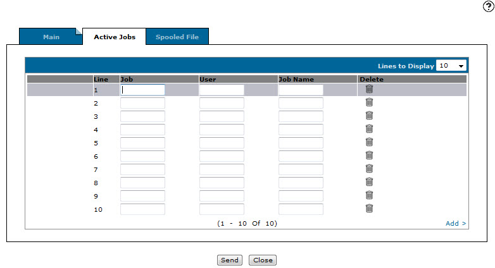495x268 pixels.
Task: Focus the Job field on line 5
Action: point(142,143)
